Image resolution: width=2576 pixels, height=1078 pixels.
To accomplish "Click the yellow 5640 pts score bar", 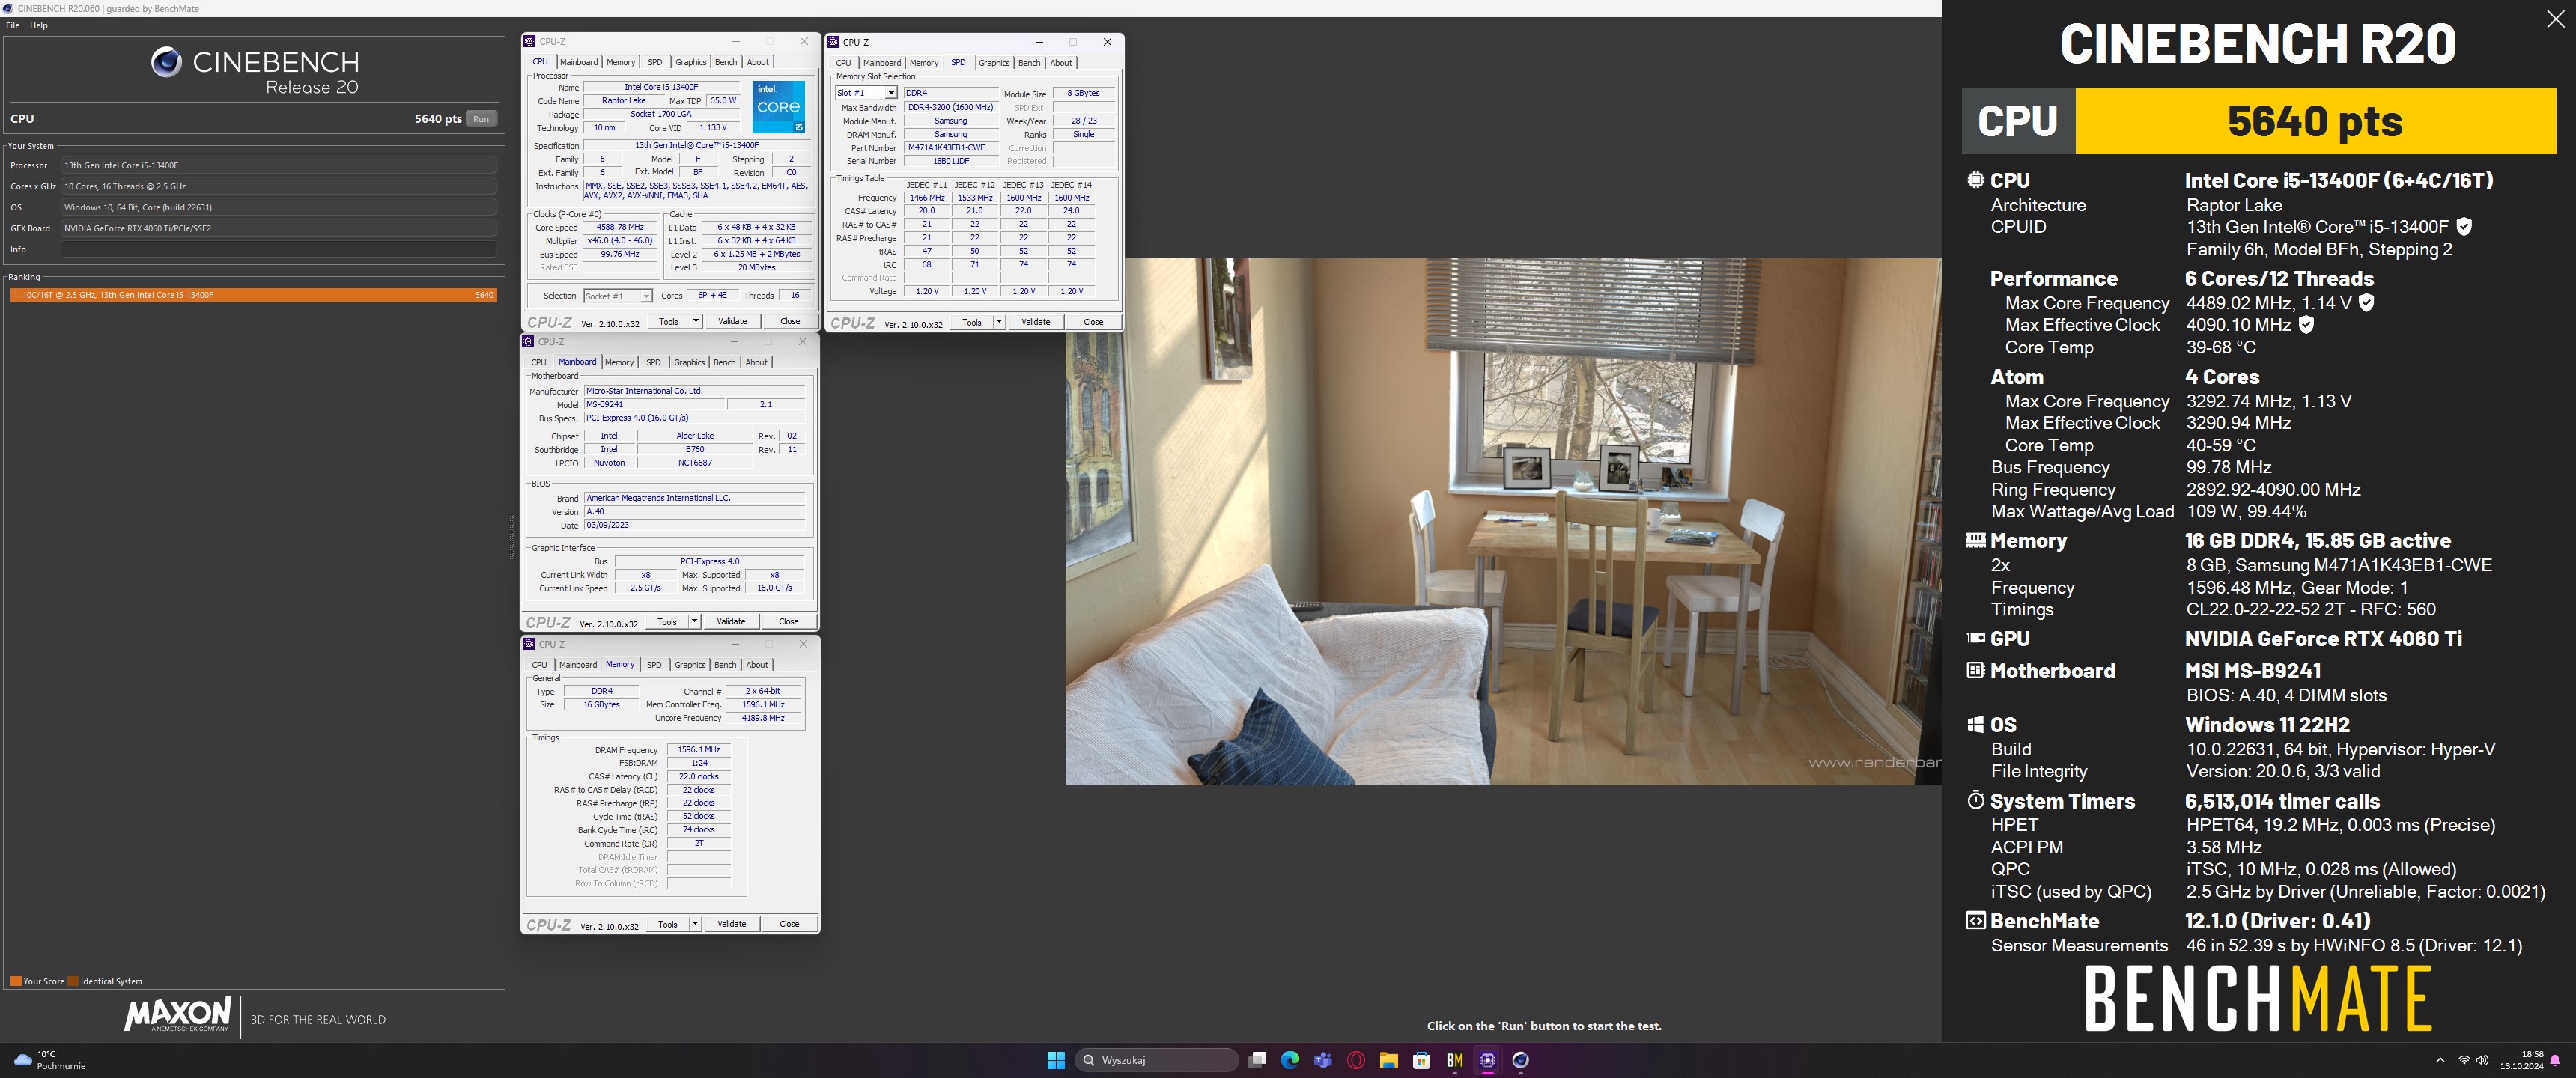I will tap(2315, 121).
